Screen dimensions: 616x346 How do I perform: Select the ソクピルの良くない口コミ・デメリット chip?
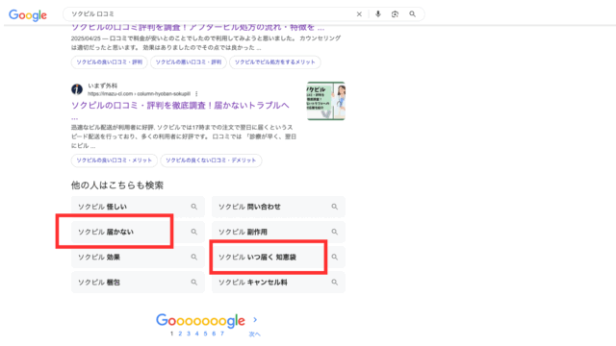[211, 161]
